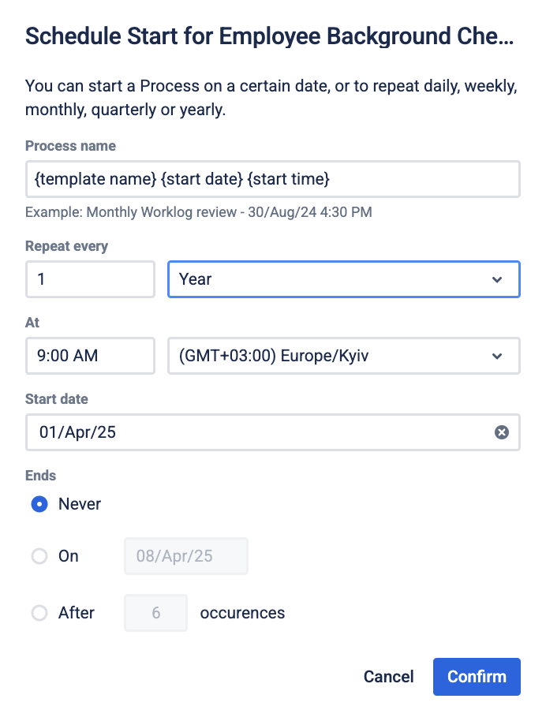Click the 9:00 AM time field
Viewport: 546px width, 721px height.
(90, 356)
